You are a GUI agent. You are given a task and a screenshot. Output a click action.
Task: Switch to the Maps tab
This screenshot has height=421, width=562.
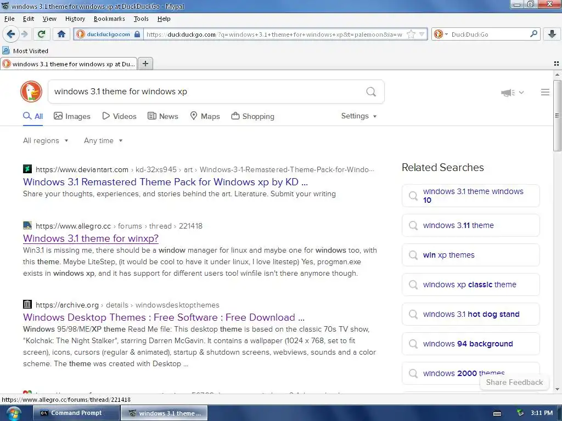[x=205, y=116]
